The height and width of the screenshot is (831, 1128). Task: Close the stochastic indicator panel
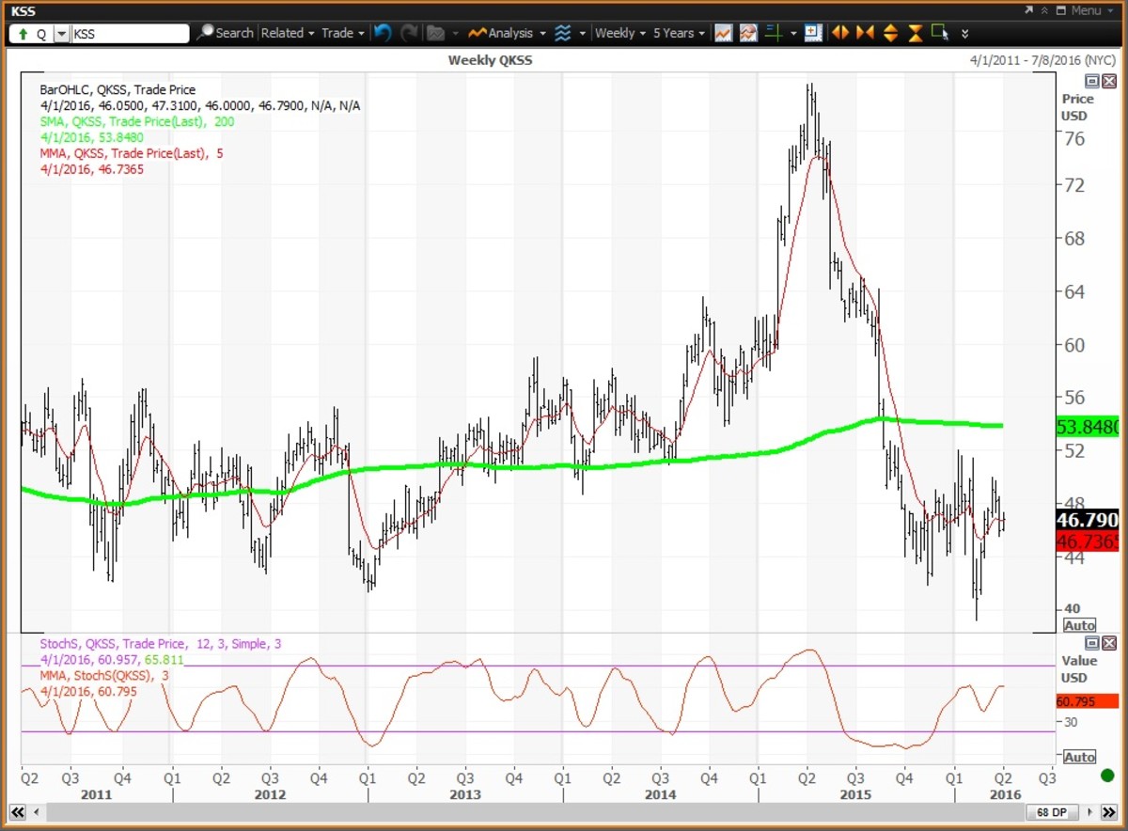click(x=1109, y=643)
